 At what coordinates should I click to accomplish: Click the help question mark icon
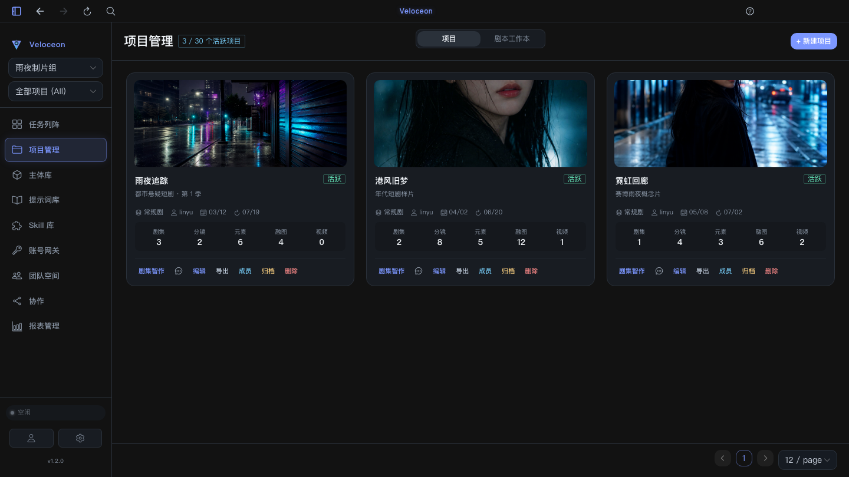(x=750, y=11)
